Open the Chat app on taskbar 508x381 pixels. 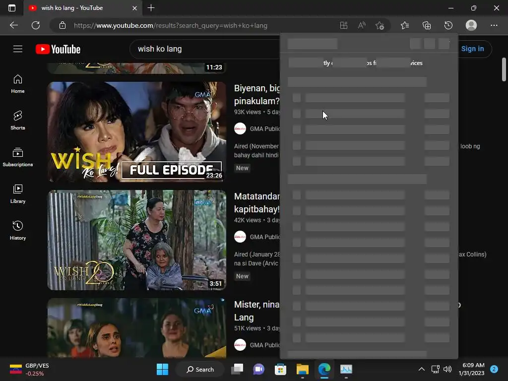[x=258, y=369]
